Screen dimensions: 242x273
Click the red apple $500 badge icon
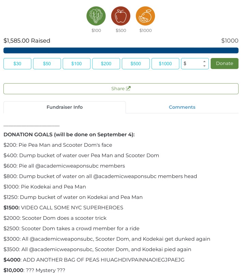[121, 16]
